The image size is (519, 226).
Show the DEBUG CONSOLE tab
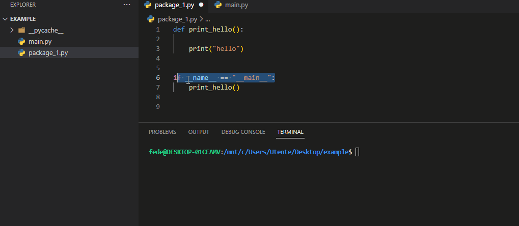[243, 132]
